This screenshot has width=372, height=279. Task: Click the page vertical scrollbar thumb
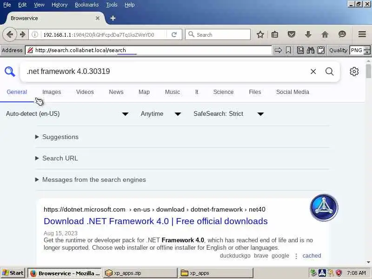click(x=368, y=71)
